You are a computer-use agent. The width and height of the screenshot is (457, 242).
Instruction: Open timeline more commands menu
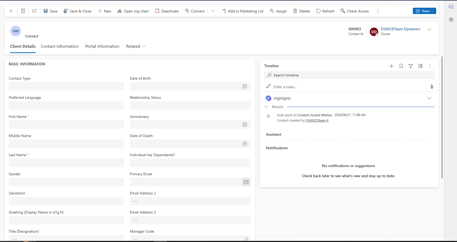tap(430, 66)
